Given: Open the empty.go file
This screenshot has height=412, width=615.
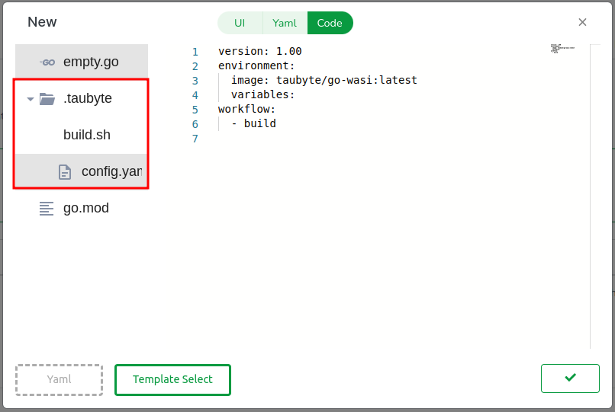Looking at the screenshot, I should pyautogui.click(x=91, y=62).
